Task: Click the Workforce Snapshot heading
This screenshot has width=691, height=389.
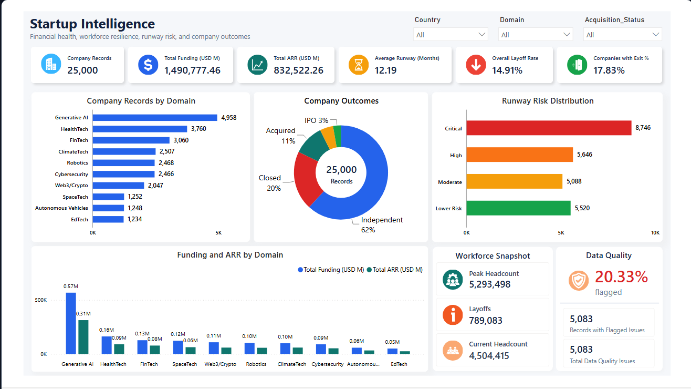Action: (493, 256)
